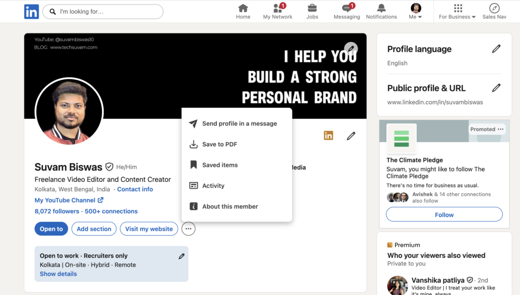Click the icon beside Activity
520x295 pixels.
[193, 186]
